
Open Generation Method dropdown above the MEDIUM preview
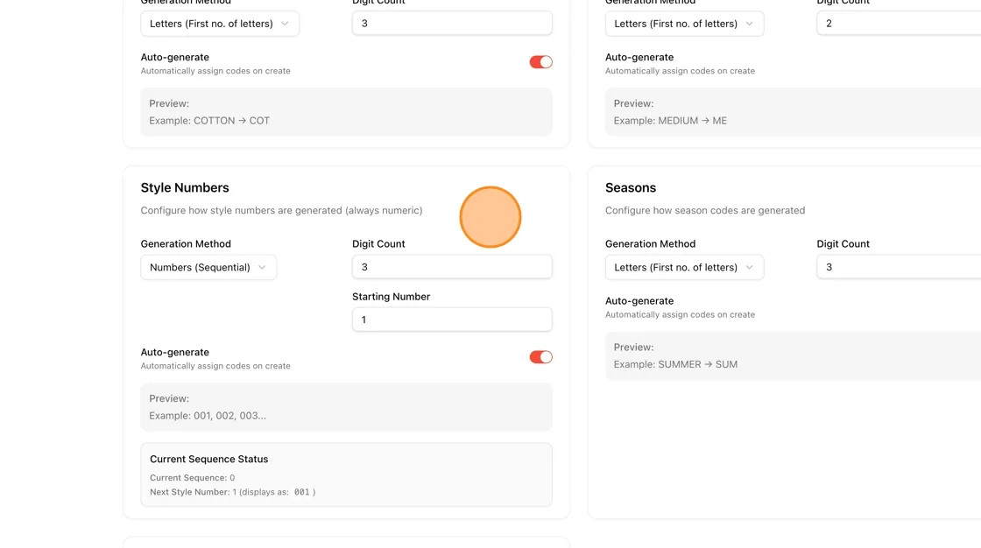point(684,24)
